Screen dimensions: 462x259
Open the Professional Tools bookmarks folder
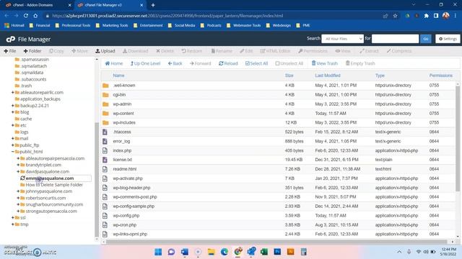pyautogui.click(x=73, y=25)
